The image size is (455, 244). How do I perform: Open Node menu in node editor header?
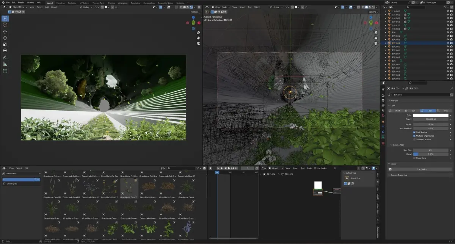click(x=309, y=168)
